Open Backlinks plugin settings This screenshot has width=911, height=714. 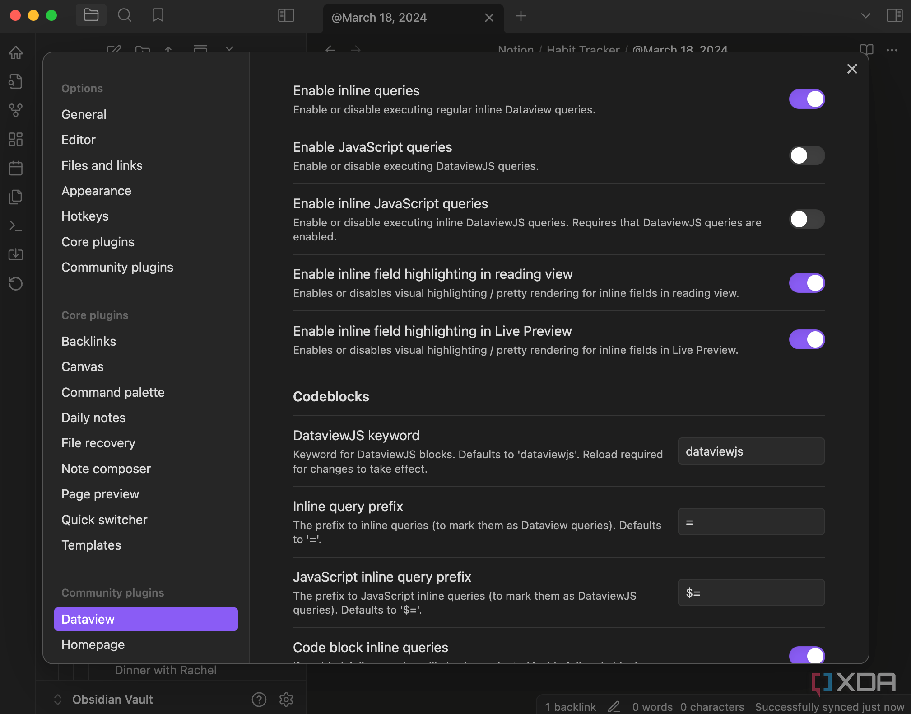tap(146, 341)
